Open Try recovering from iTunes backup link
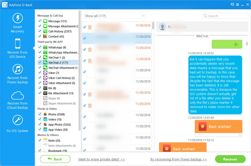251x166 pixels. (x=178, y=159)
